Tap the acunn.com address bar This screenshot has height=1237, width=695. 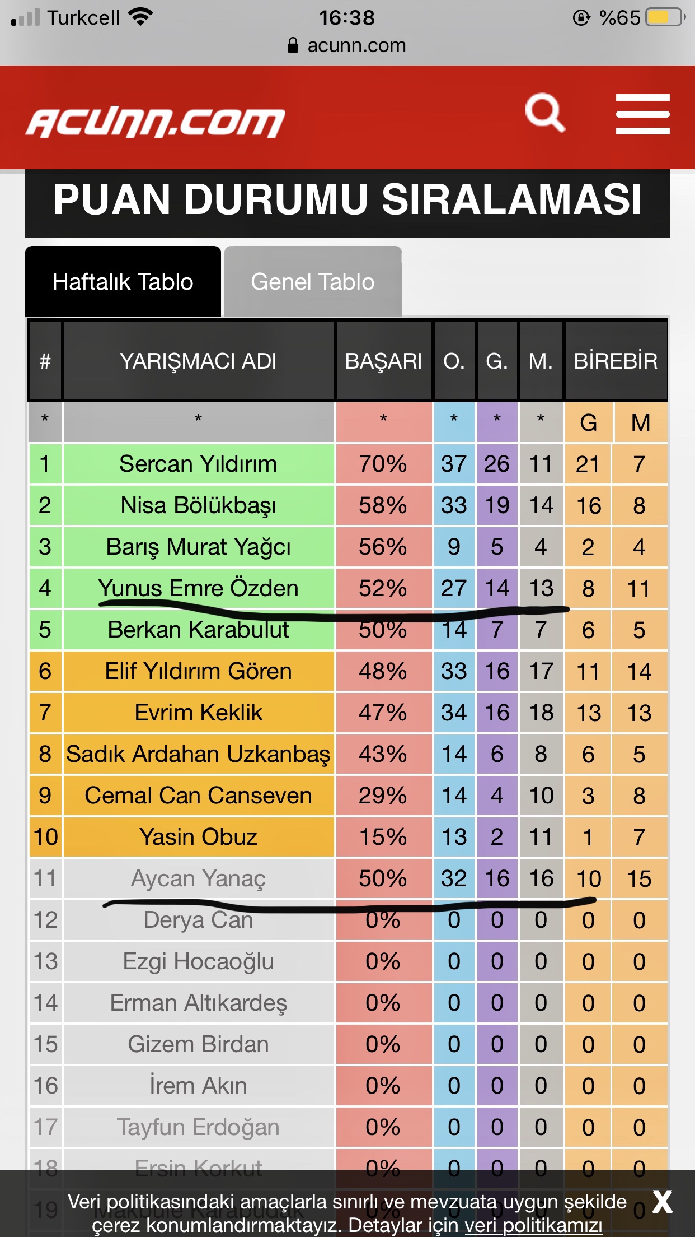[347, 45]
